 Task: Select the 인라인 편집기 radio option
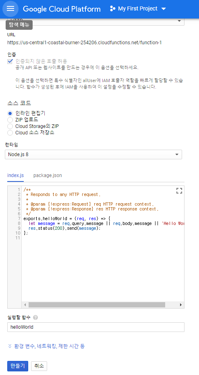point(10,113)
